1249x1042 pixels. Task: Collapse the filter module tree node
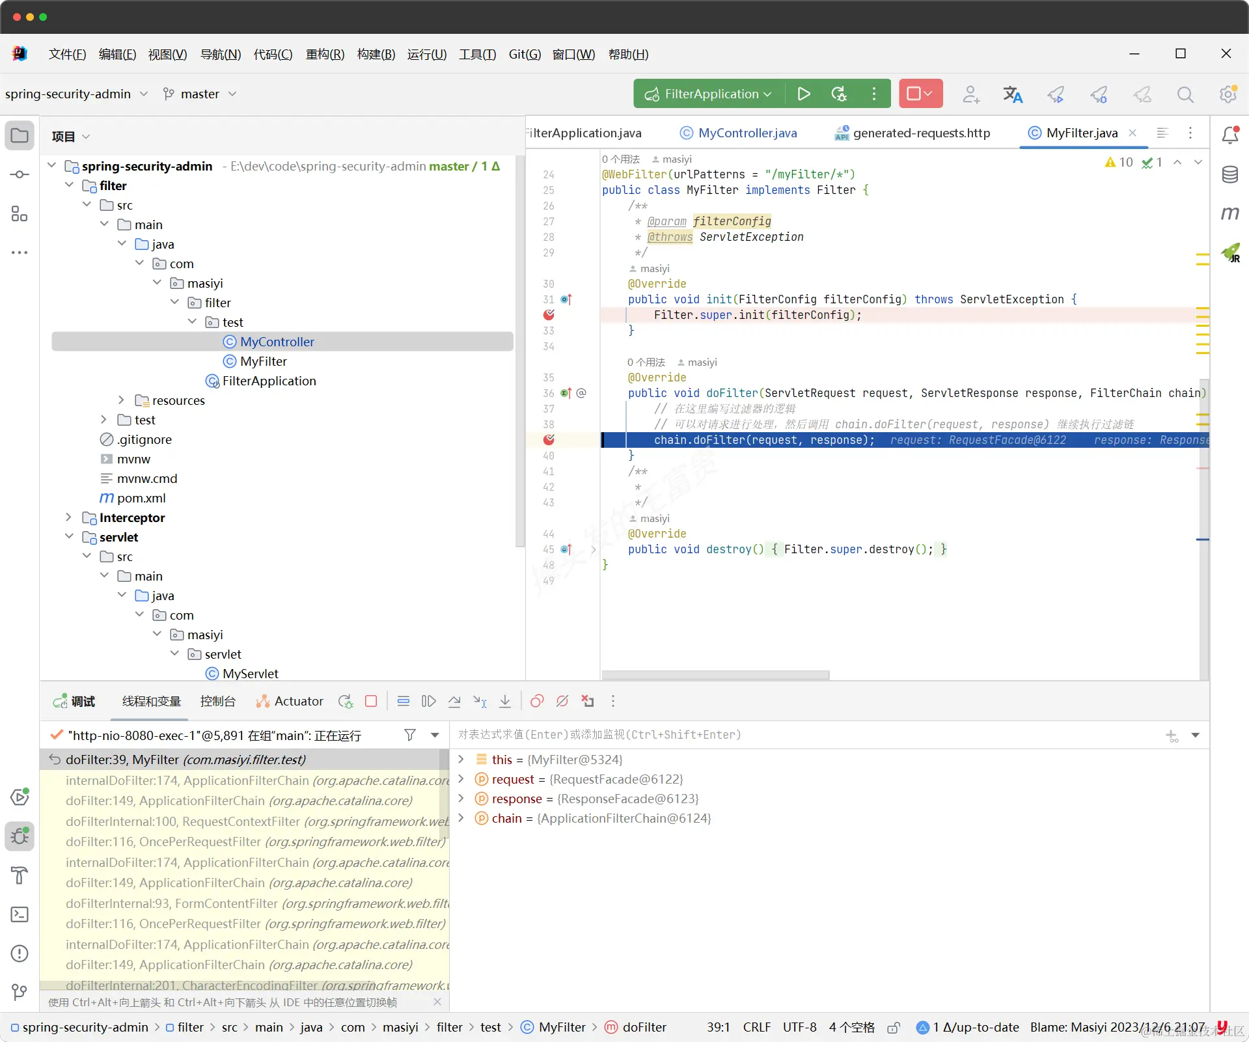(69, 185)
